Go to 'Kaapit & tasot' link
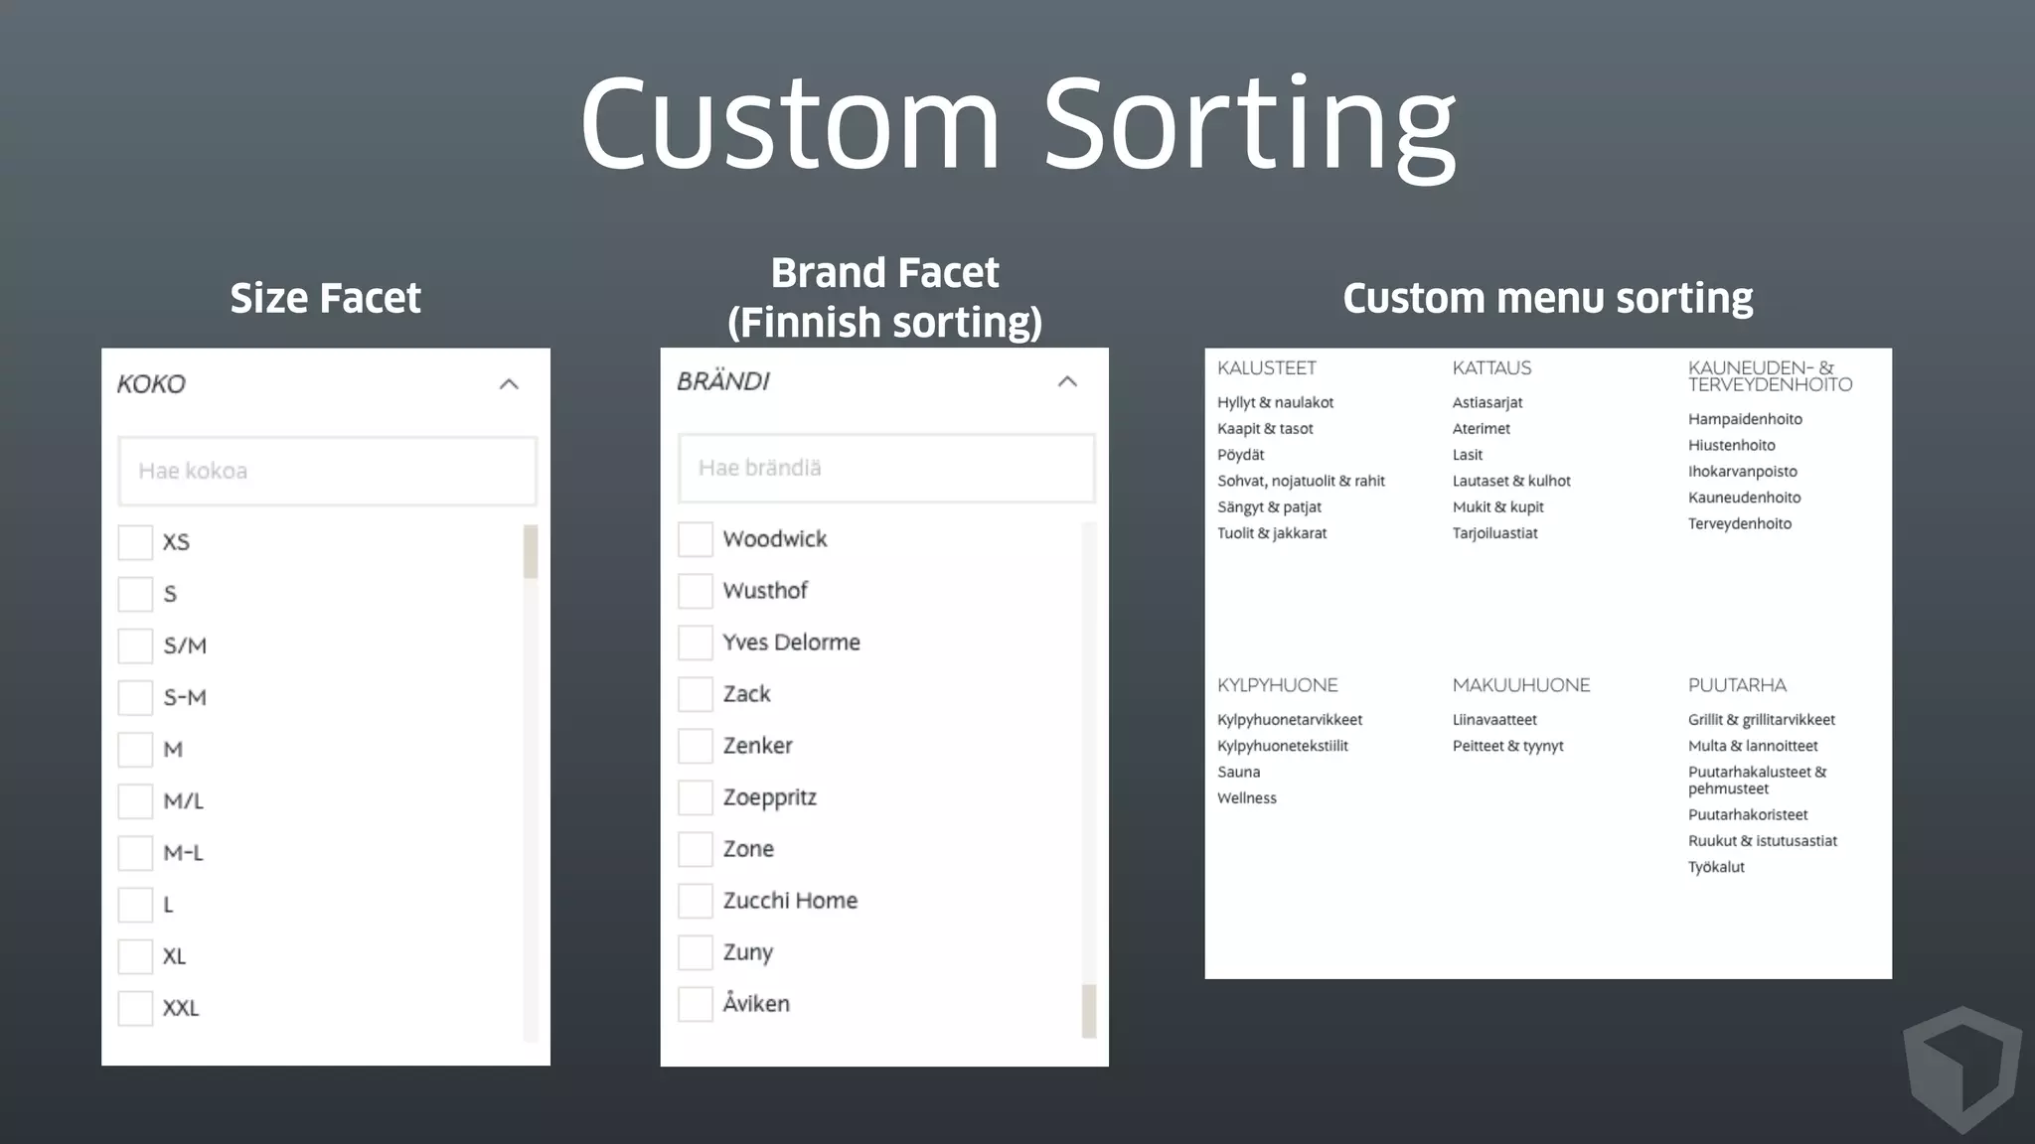The height and width of the screenshot is (1144, 2035). click(1265, 429)
